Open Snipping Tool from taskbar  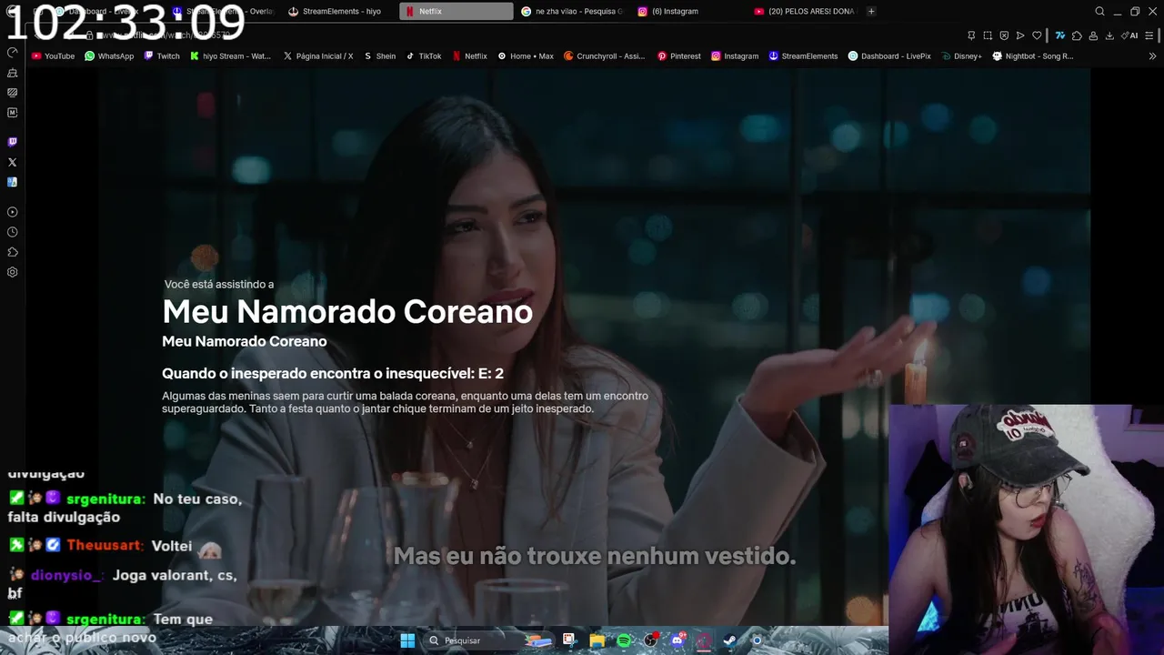pyautogui.click(x=569, y=640)
